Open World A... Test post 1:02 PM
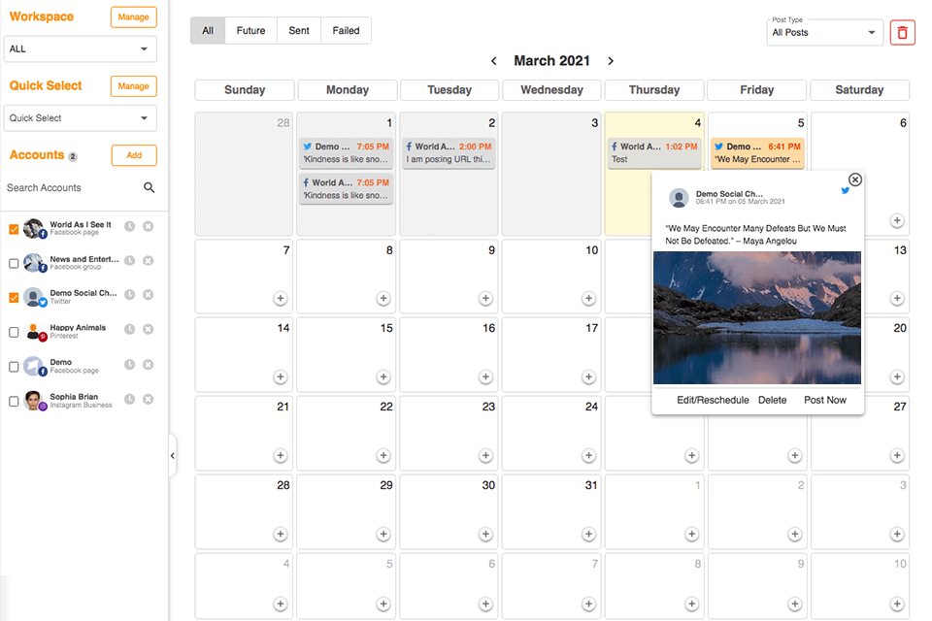The image size is (932, 621). coord(653,152)
